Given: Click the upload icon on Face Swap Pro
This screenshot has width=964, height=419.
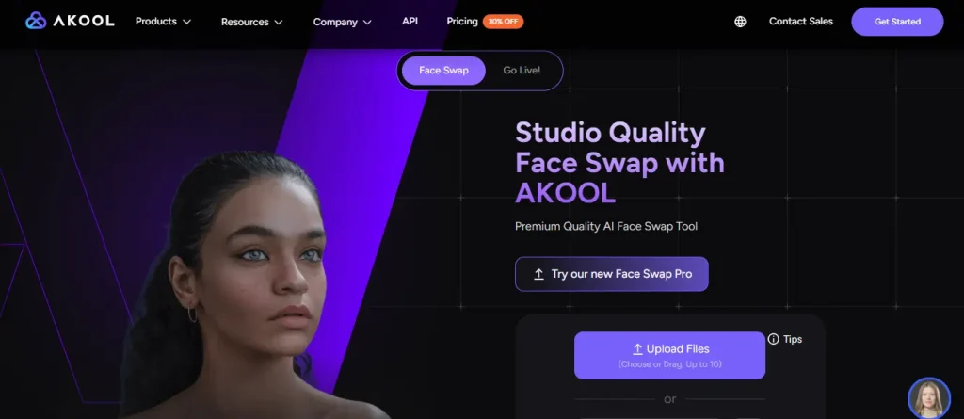Looking at the screenshot, I should point(538,274).
